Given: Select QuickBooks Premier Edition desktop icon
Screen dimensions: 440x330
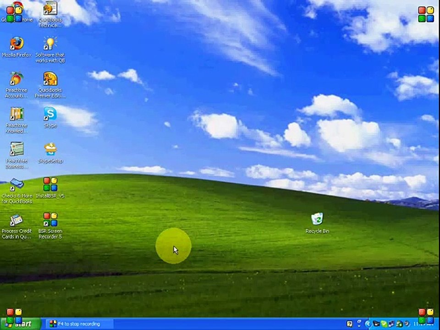Looking at the screenshot, I should coord(50,85).
